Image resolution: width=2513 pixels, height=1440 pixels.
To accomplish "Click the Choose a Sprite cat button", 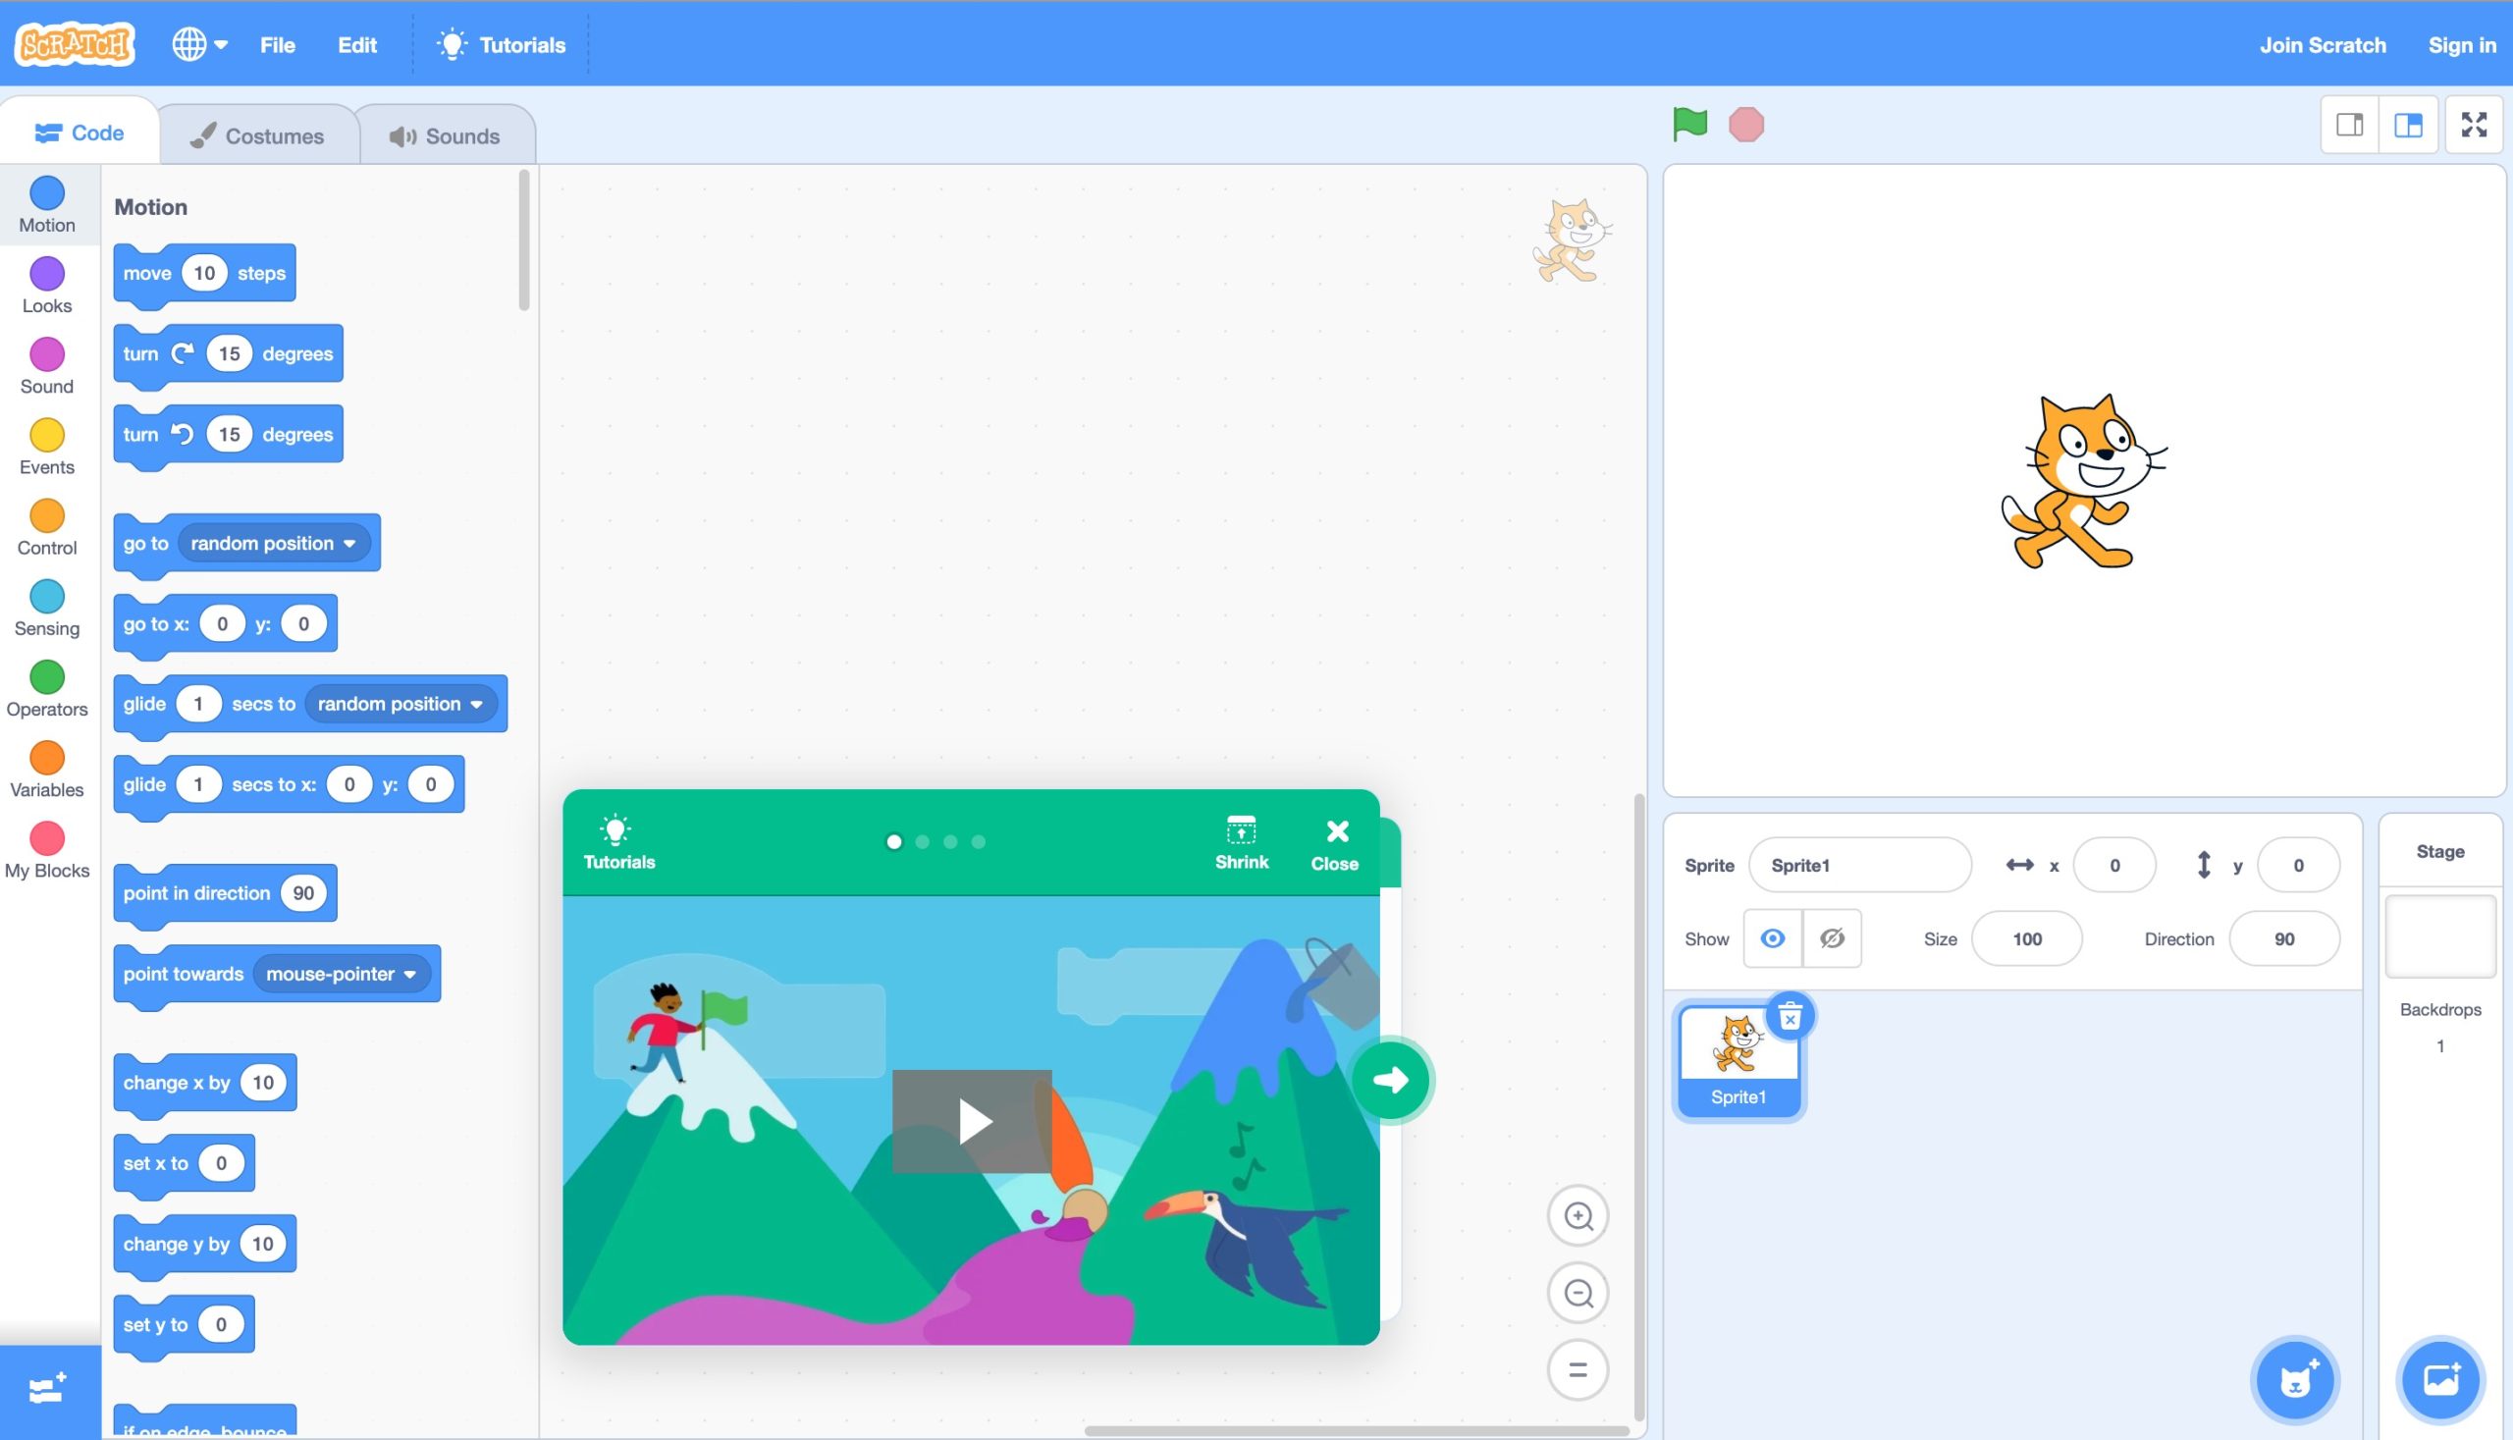I will point(2294,1380).
